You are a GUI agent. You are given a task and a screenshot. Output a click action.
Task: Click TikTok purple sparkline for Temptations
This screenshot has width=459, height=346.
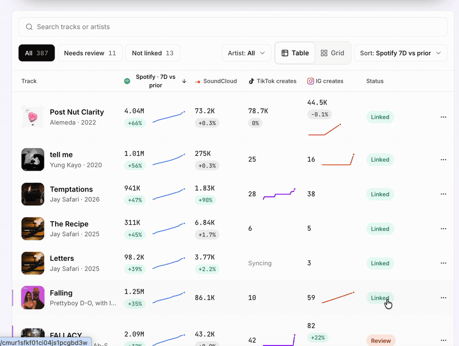click(279, 194)
